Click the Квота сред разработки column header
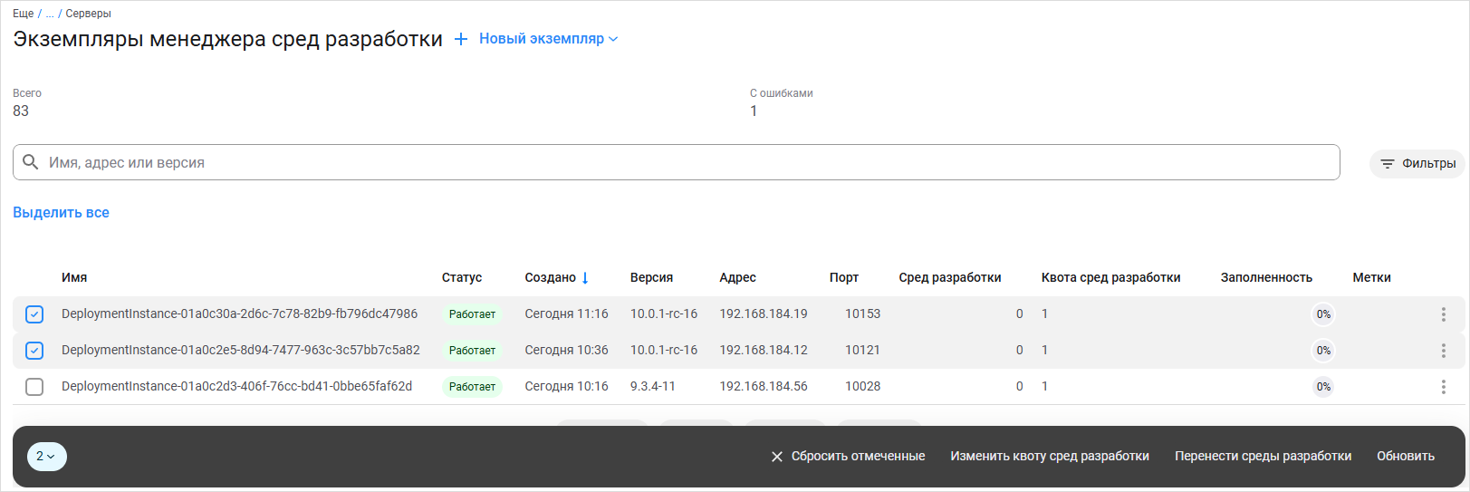The width and height of the screenshot is (1470, 492). point(1111,277)
